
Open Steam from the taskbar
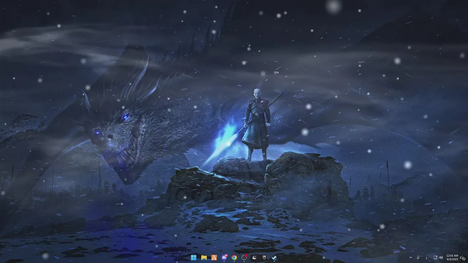[274, 258]
